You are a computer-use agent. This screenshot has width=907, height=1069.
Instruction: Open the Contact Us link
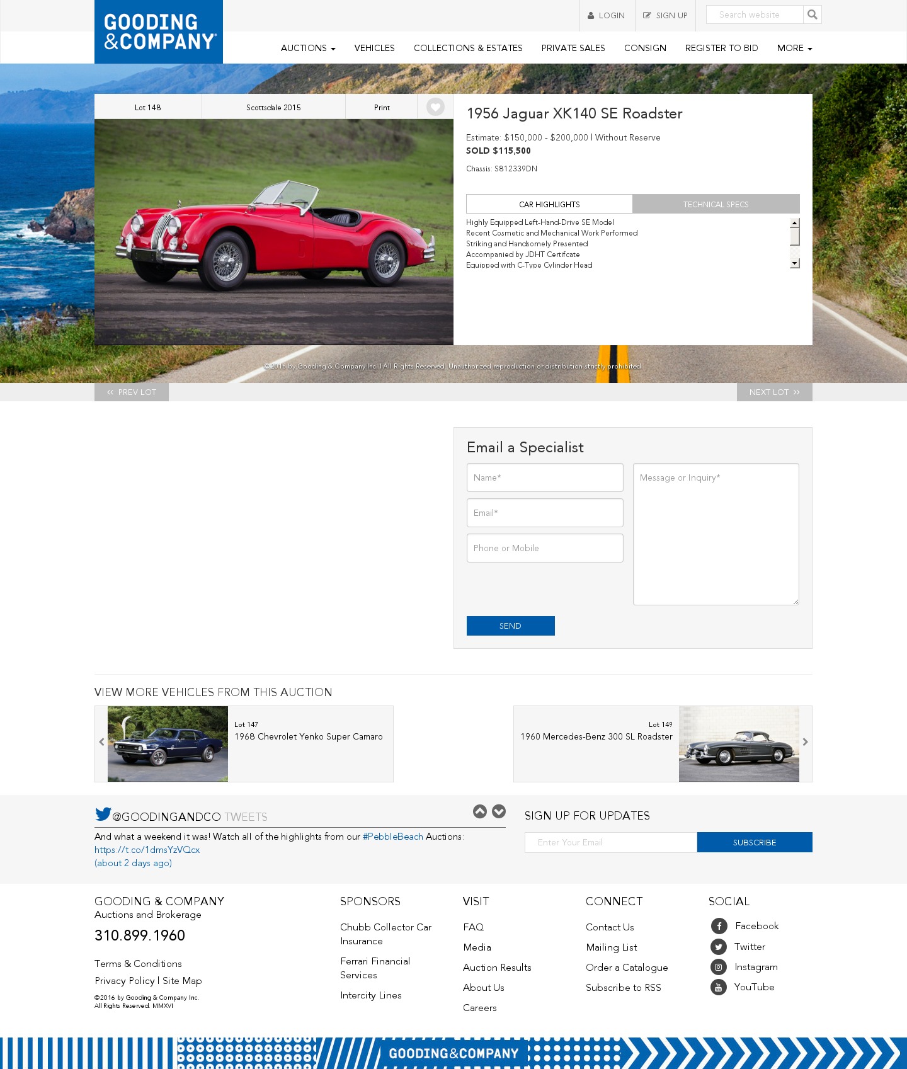point(610,927)
